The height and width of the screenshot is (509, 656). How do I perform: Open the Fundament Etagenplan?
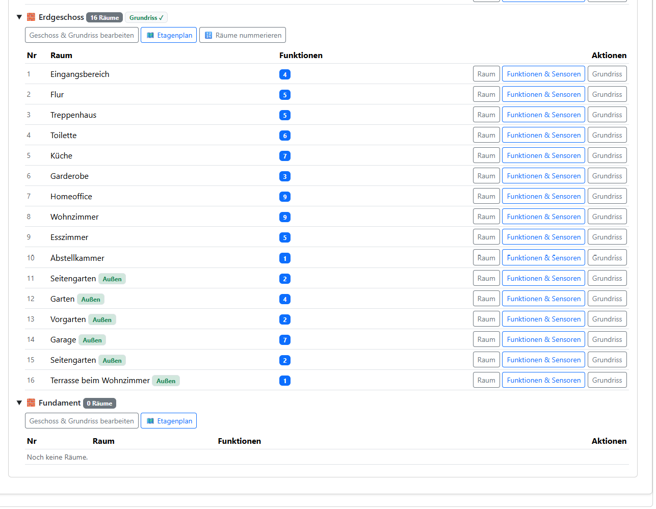[x=169, y=421]
